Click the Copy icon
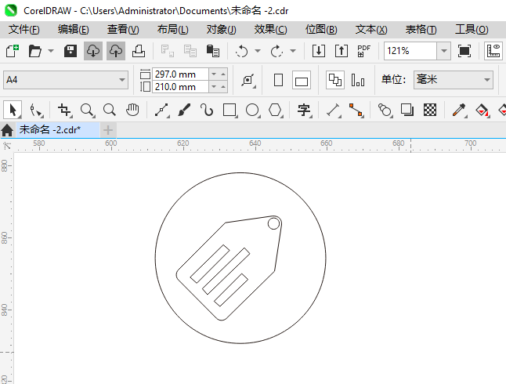The height and width of the screenshot is (384, 506). click(190, 51)
